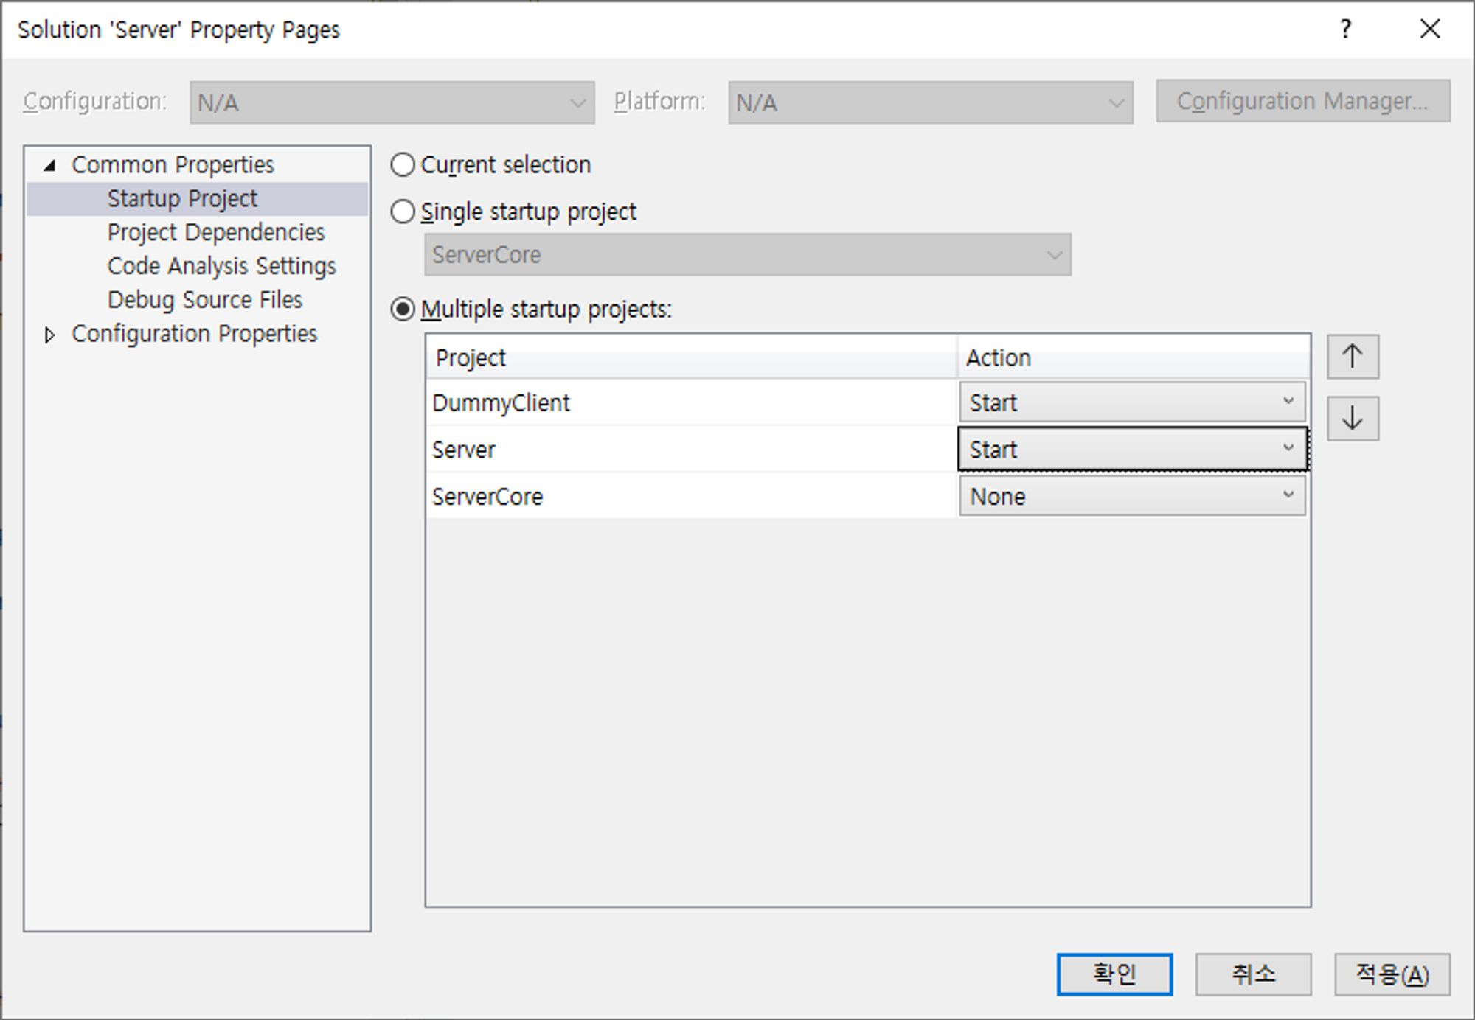Screen dimensions: 1475x1020
Task: Open DummyClient action dropdown
Action: point(1131,402)
